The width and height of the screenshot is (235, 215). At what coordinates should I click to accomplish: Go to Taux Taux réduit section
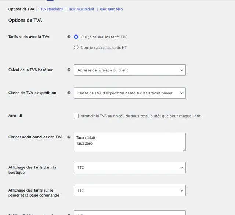point(81,9)
